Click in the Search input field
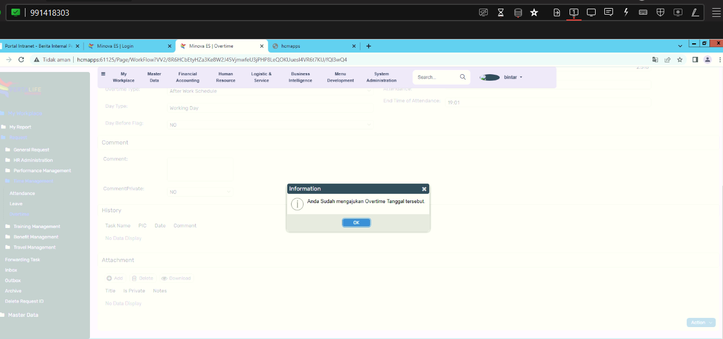This screenshot has width=723, height=339. (x=436, y=77)
